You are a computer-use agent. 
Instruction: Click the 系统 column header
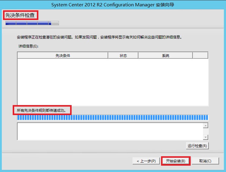(166, 56)
